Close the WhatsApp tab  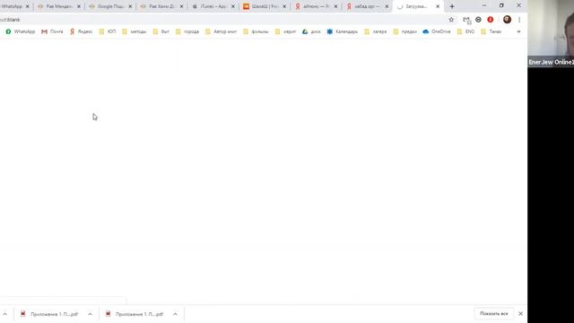[28, 6]
